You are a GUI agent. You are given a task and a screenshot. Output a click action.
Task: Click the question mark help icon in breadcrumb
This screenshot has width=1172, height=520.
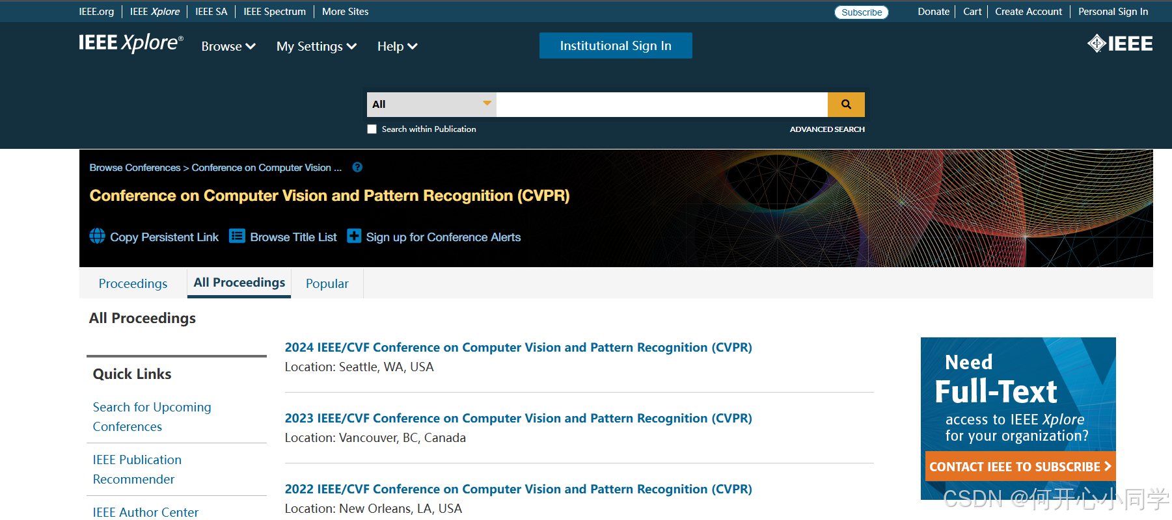(357, 167)
